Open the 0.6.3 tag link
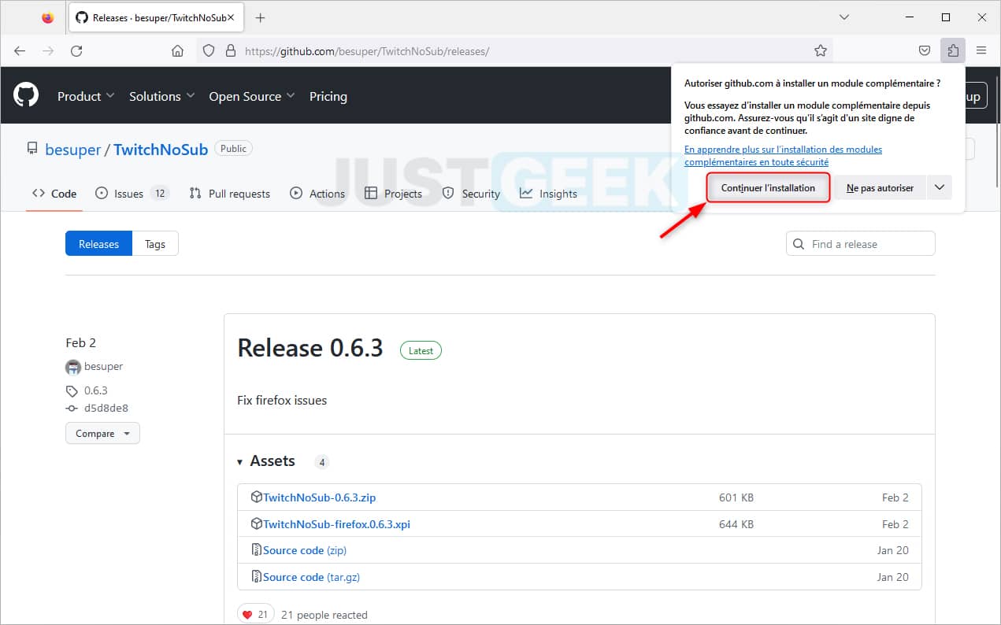This screenshot has height=625, width=1001. (95, 390)
